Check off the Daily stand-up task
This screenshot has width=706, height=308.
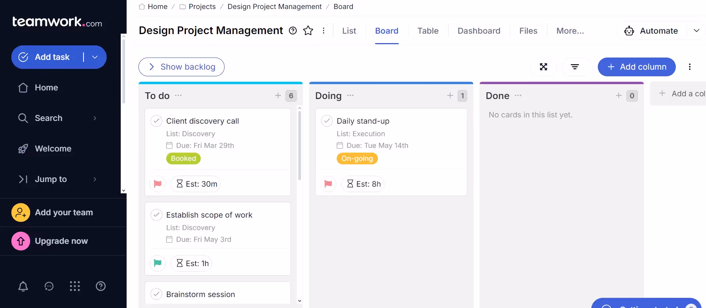click(327, 121)
